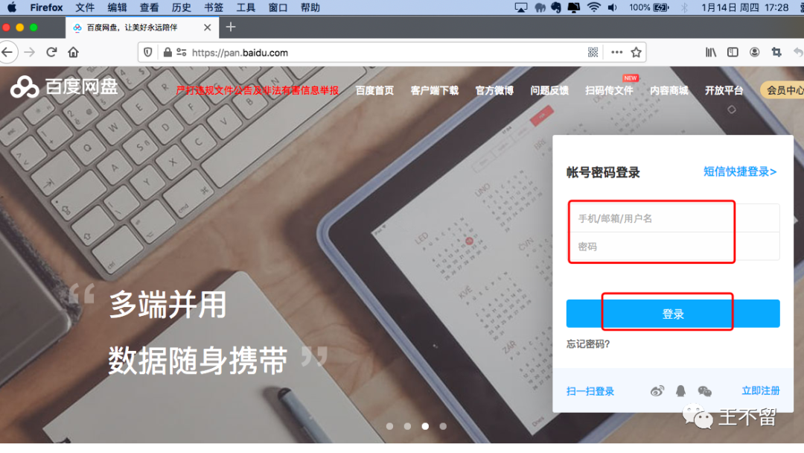Open the 查看 menu
Screen dimensions: 804x453
pyautogui.click(x=149, y=7)
